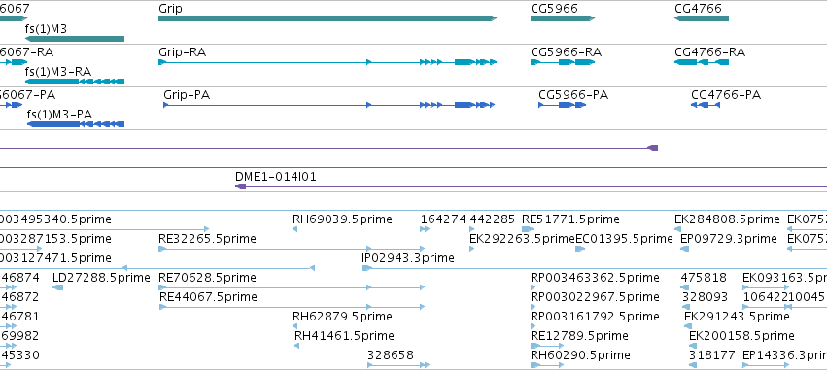Click the CG4766-RA transcript glyph
This screenshot has height=370, width=827.
coord(702,62)
